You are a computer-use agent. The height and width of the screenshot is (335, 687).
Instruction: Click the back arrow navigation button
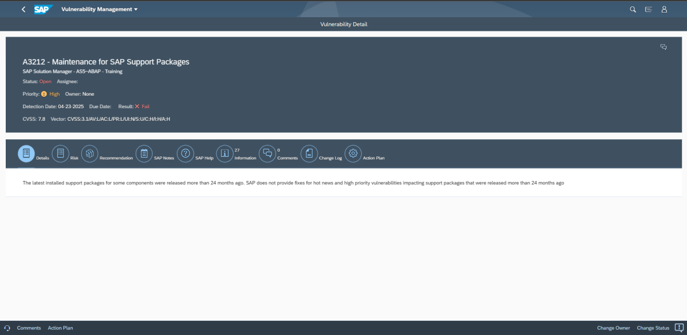(23, 9)
